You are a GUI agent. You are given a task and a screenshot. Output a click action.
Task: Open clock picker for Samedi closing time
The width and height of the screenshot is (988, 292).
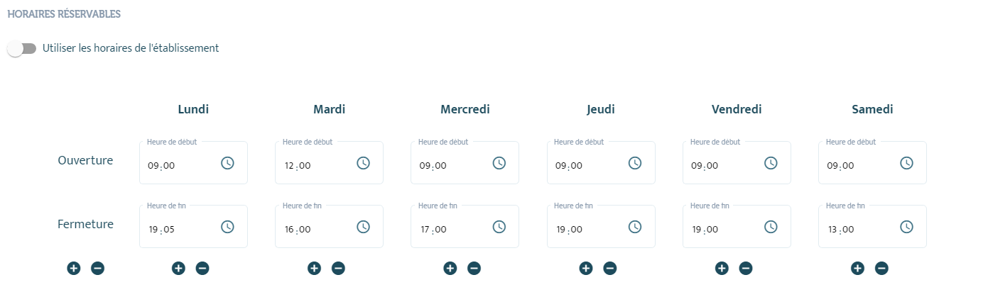(906, 227)
